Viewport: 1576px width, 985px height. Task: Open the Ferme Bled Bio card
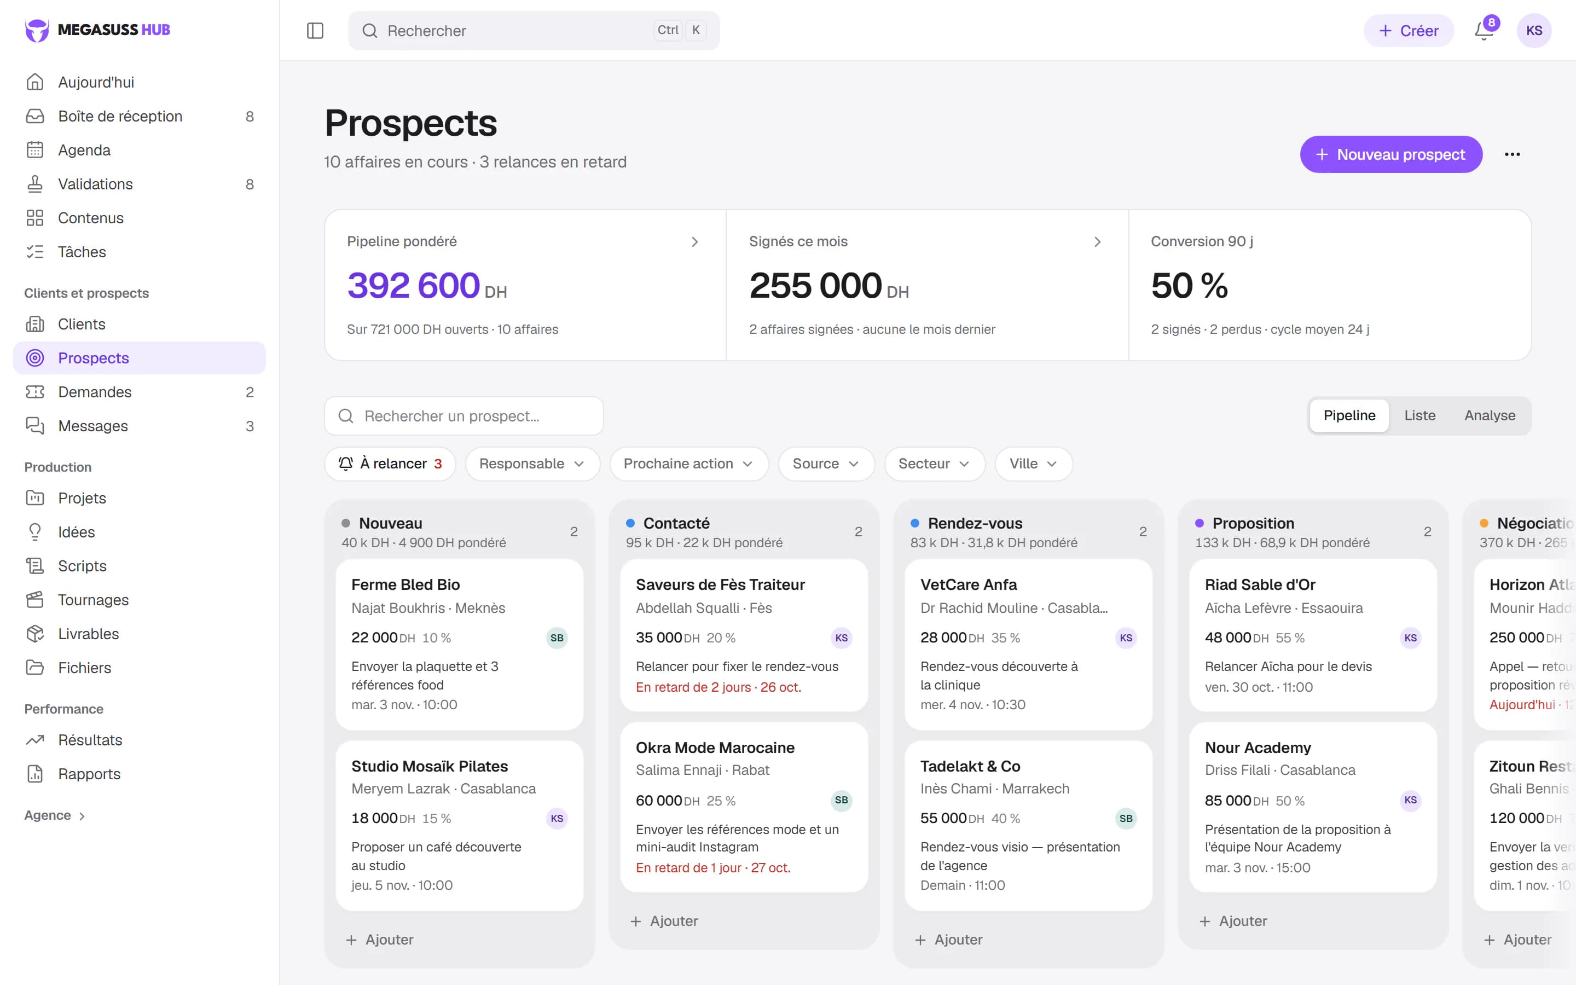[459, 644]
